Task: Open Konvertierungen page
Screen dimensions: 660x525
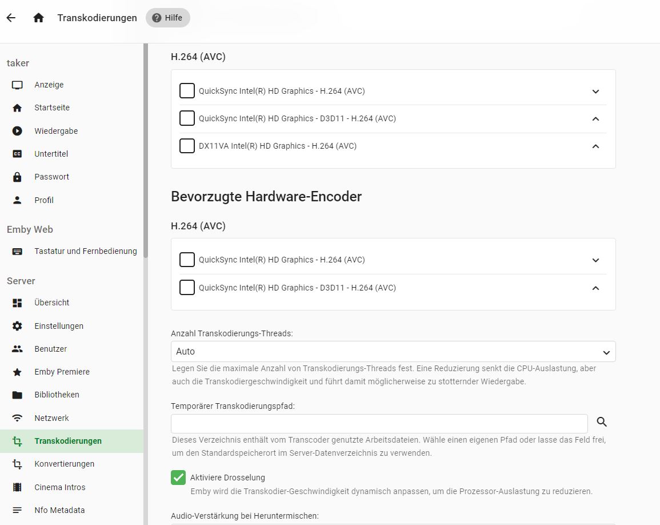Action: point(71,464)
